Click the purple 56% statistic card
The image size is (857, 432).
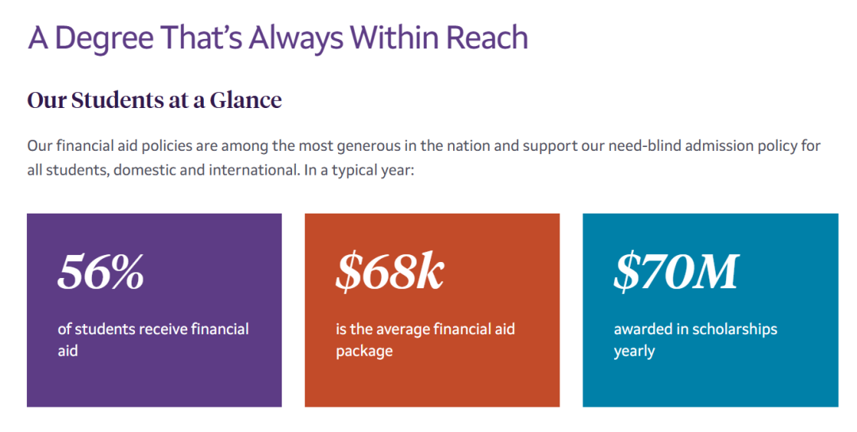point(154,310)
